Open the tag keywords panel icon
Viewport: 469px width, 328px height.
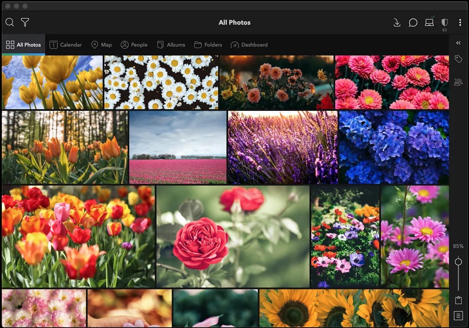click(458, 59)
